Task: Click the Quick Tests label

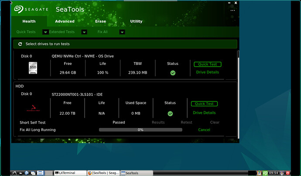Action: coord(26,32)
